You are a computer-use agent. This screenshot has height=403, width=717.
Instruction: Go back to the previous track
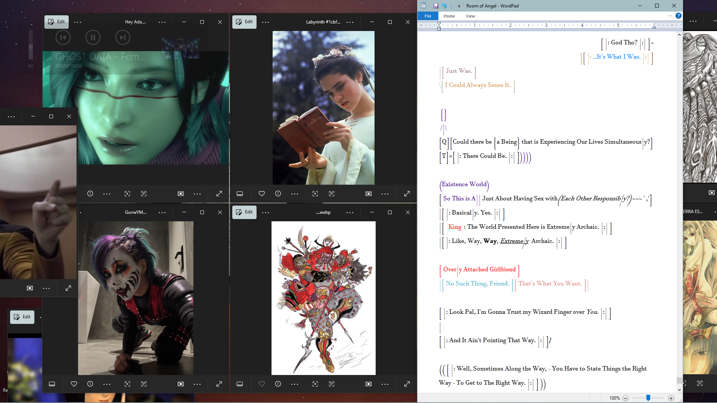[63, 37]
